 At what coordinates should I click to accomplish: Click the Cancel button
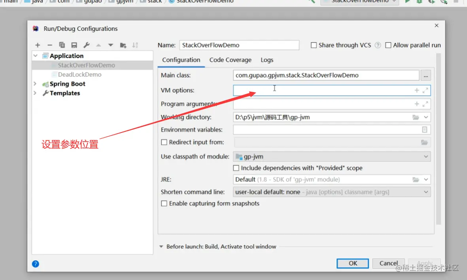coord(388,263)
